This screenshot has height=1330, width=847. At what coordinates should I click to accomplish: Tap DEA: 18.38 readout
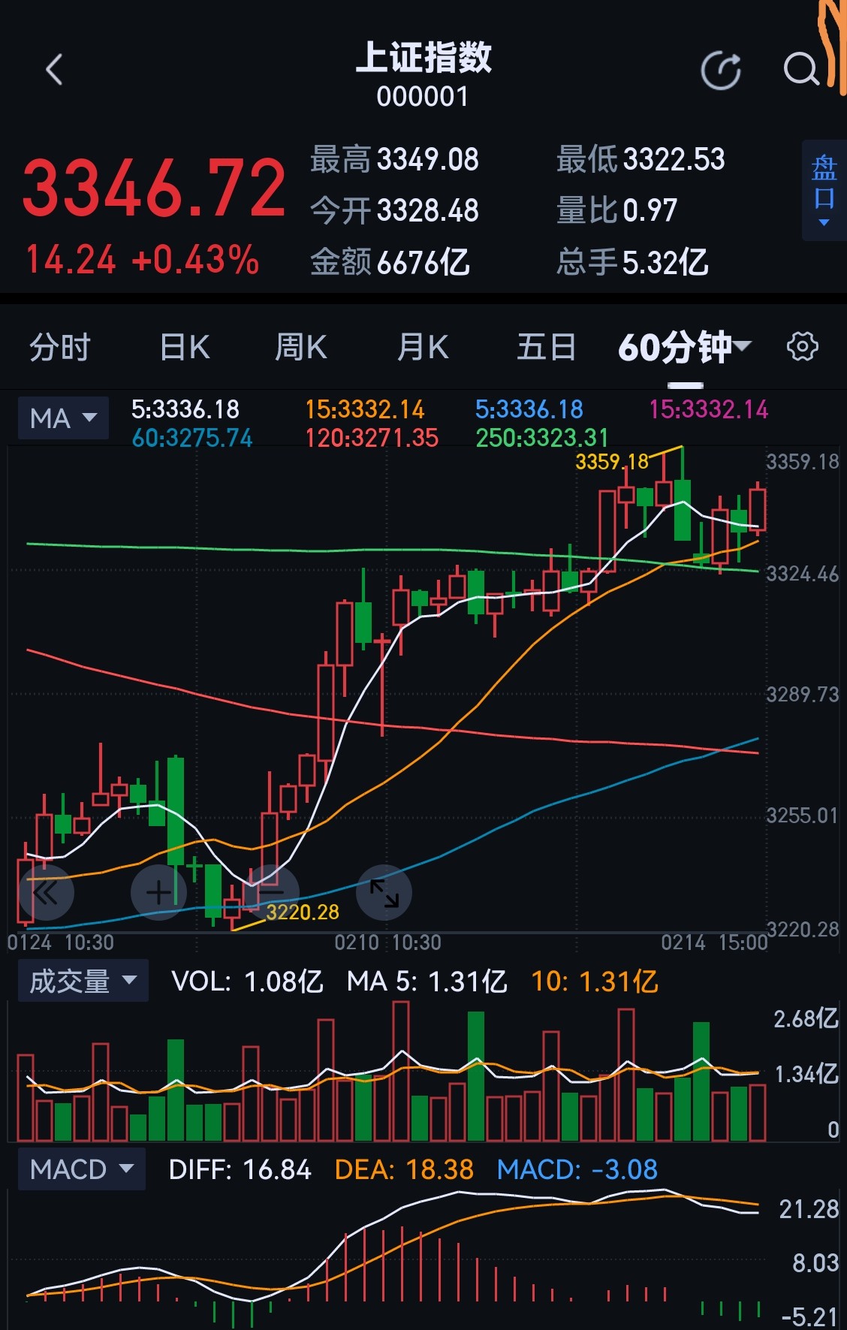click(x=404, y=1170)
